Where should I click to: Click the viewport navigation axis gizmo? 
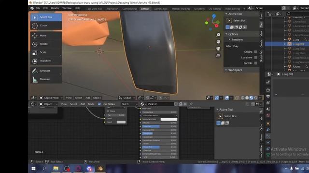(212, 22)
